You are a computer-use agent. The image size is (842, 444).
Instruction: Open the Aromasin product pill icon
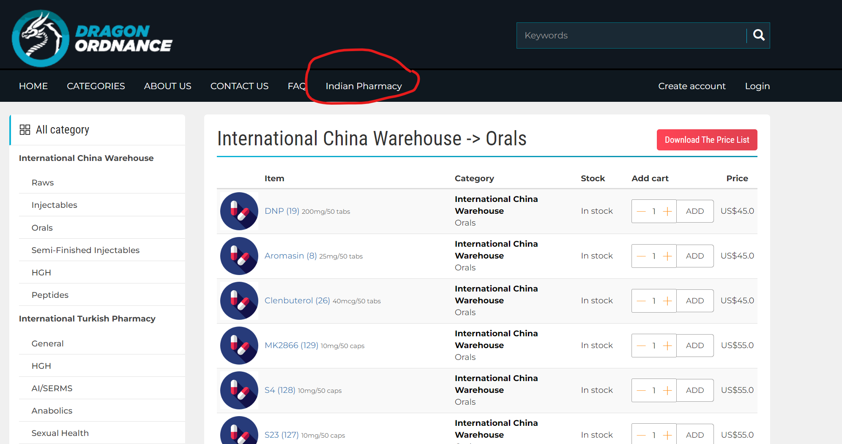coord(239,256)
